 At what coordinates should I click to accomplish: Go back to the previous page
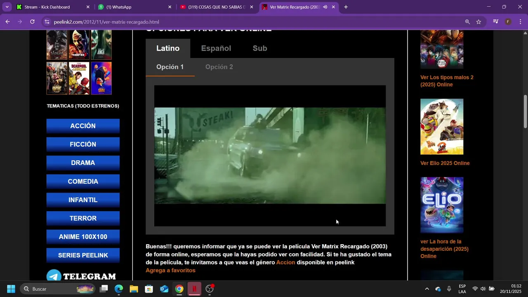coord(7,21)
